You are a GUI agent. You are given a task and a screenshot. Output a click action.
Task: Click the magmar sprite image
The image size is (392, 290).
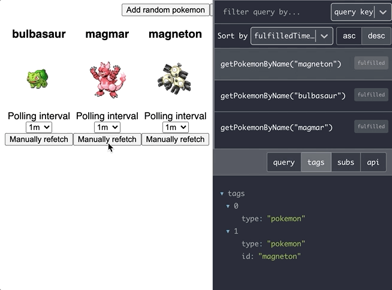(107, 81)
